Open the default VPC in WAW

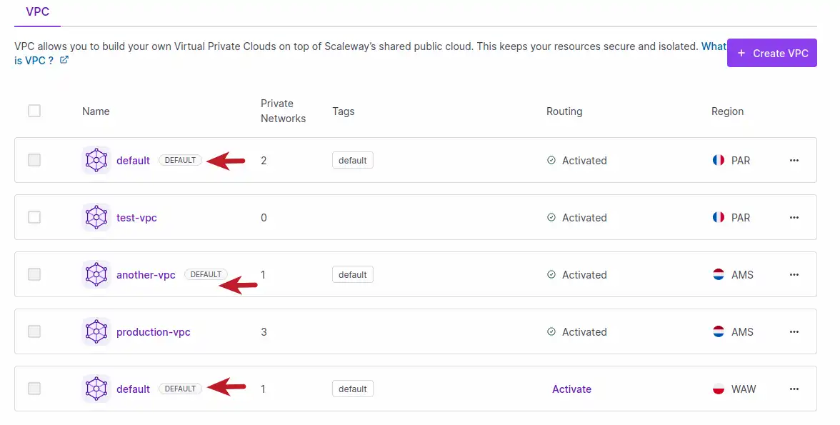tap(133, 389)
